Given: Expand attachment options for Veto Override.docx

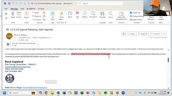Looking at the screenshot, I should 38,45.
